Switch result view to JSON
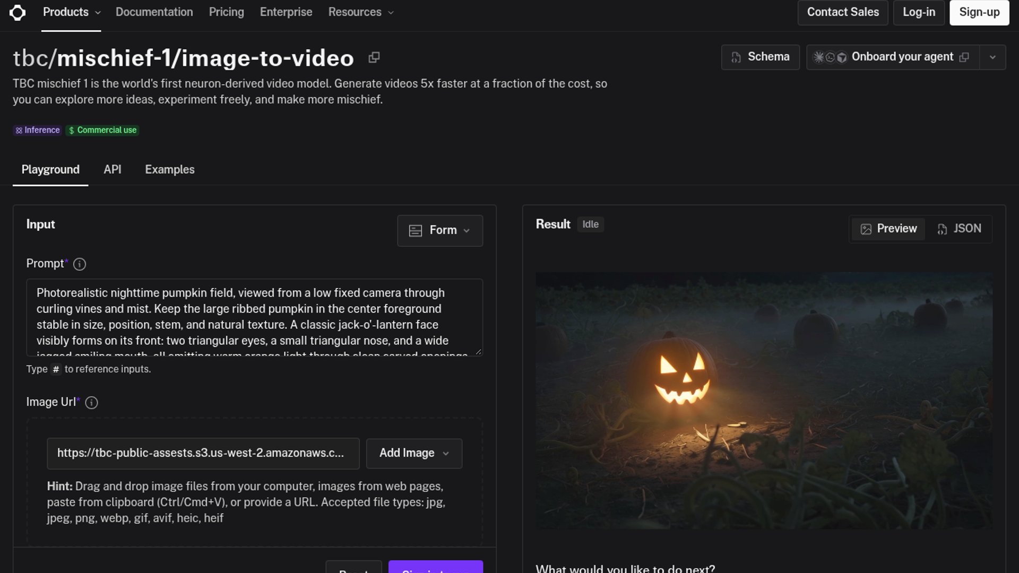1019x573 pixels. (x=959, y=229)
